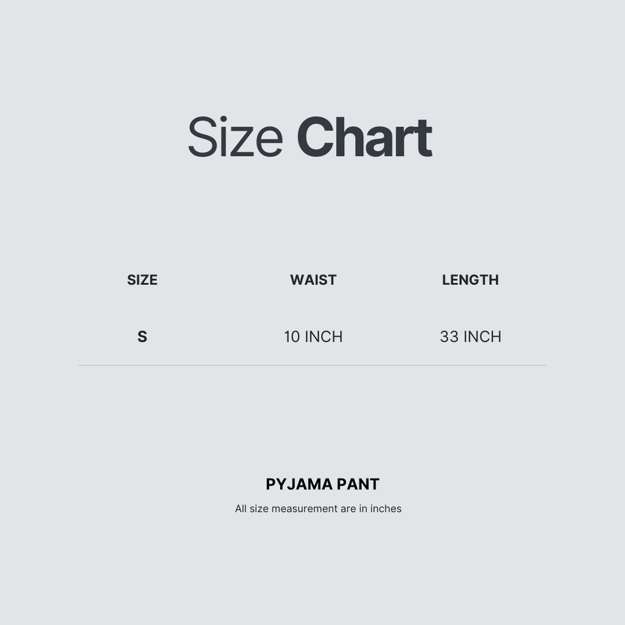
Task: Click the horizontal divider line below the row
Action: pyautogui.click(x=312, y=365)
